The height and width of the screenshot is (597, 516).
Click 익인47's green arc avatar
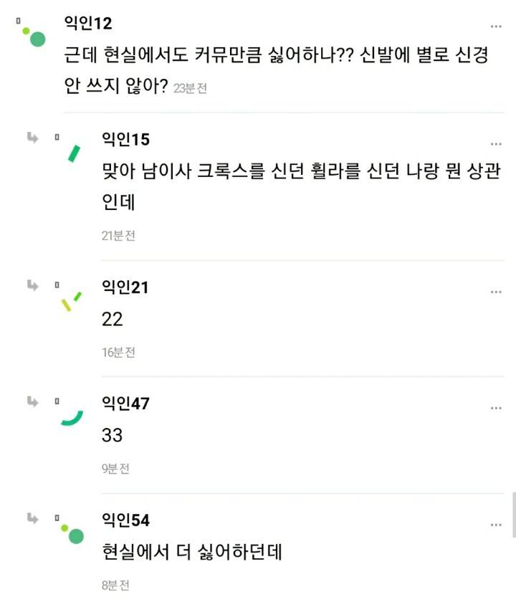pyautogui.click(x=72, y=418)
